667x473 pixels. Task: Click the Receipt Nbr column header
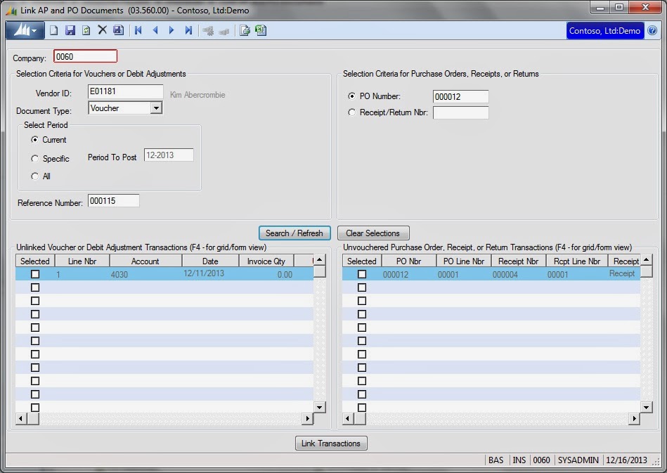[x=519, y=261]
